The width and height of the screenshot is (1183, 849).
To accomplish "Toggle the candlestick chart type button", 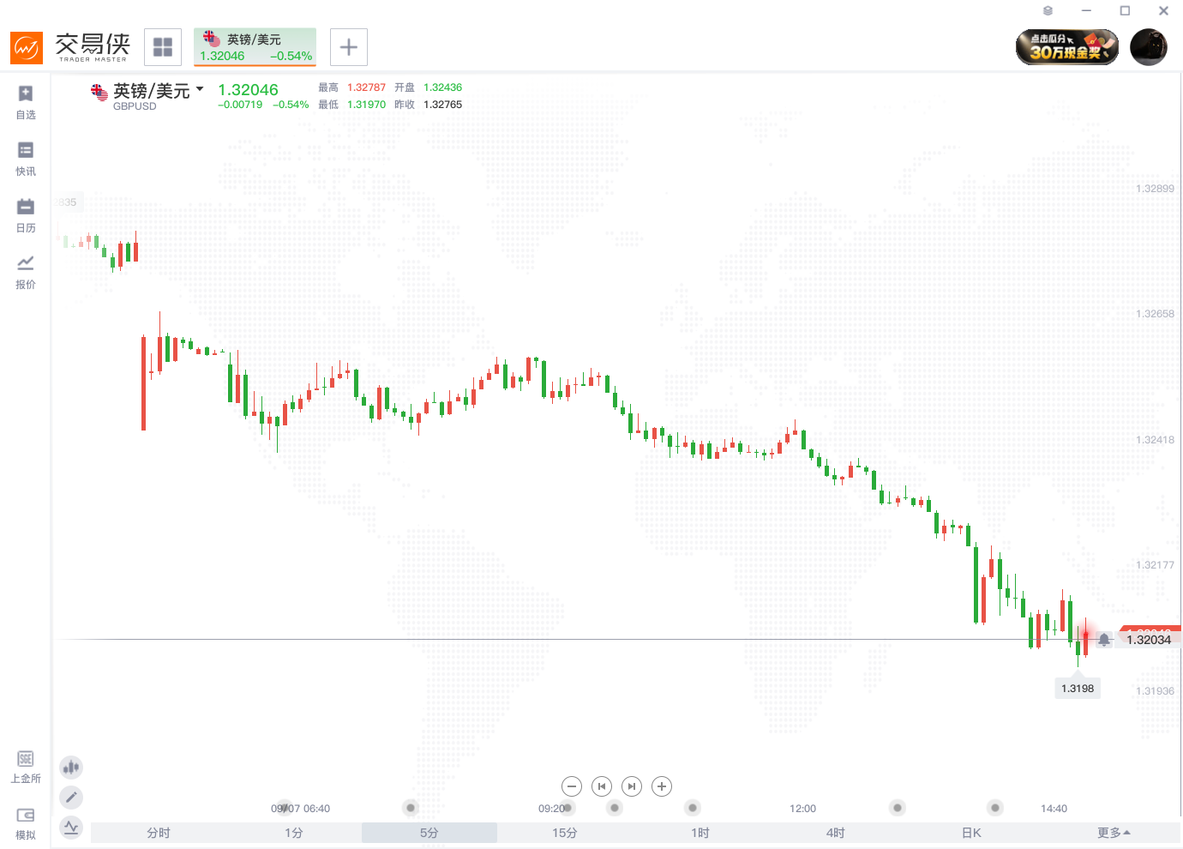I will tap(71, 768).
